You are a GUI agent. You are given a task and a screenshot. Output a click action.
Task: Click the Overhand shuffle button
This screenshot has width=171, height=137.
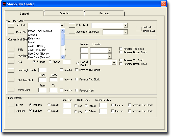[11, 56]
